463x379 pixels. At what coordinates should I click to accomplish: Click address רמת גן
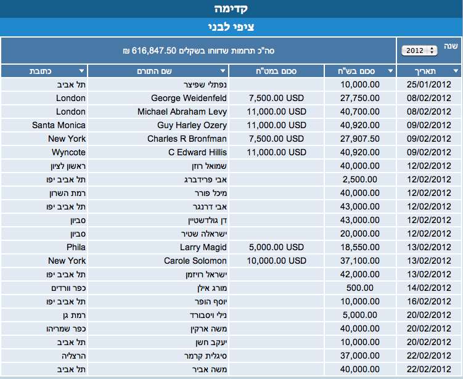(75, 316)
